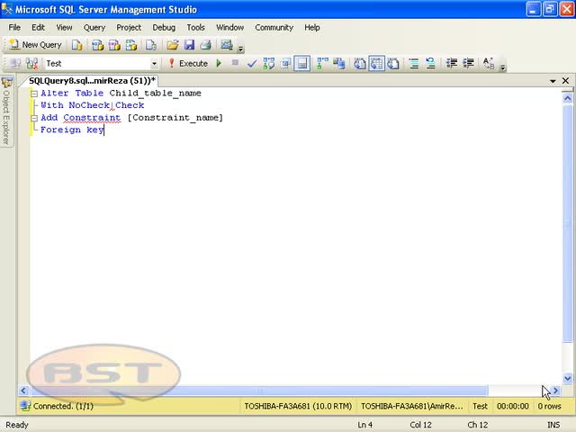Screen dimensions: 576x432
Task: Click the Database Engine Query icon
Action: [x=76, y=45]
